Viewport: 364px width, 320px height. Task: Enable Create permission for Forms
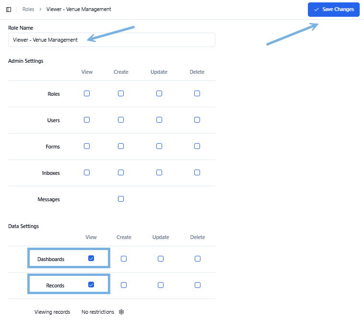pyautogui.click(x=121, y=146)
